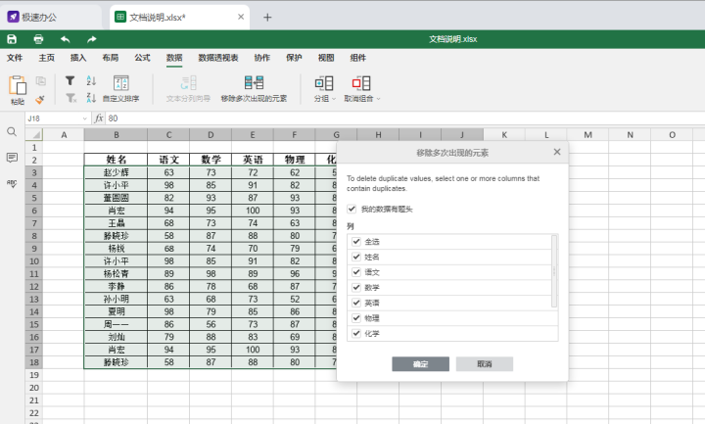This screenshot has width=705, height=424.
Task: Apply filter with the funnel icon
Action: pos(70,80)
